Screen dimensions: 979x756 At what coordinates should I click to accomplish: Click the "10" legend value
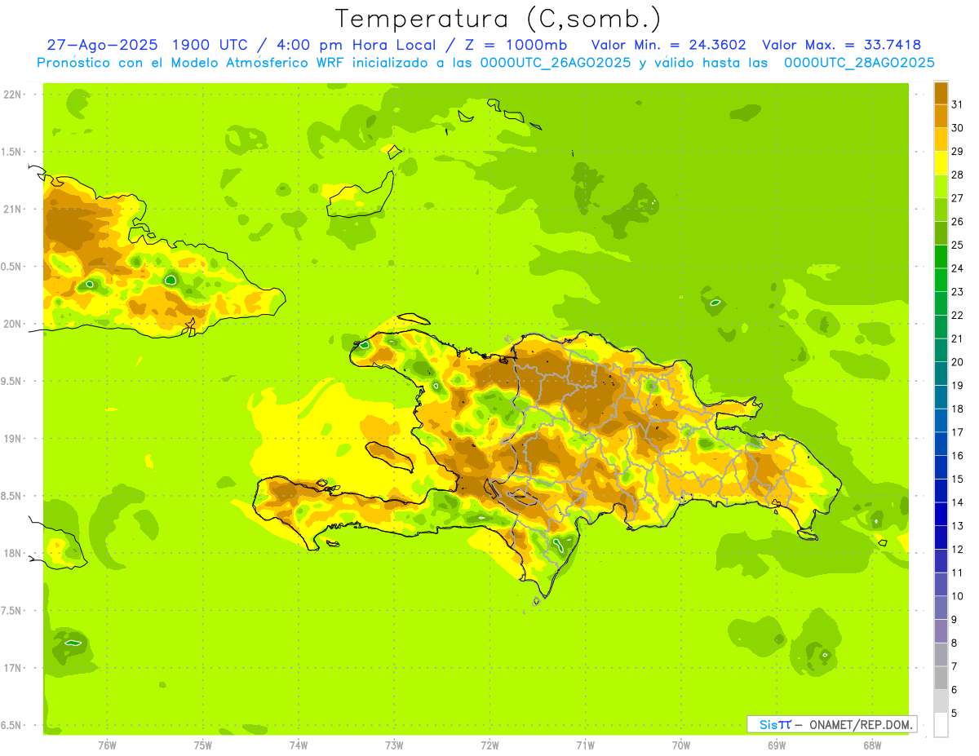(x=958, y=596)
